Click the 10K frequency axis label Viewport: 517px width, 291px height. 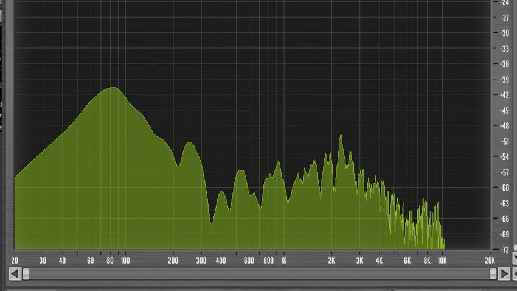coord(442,261)
